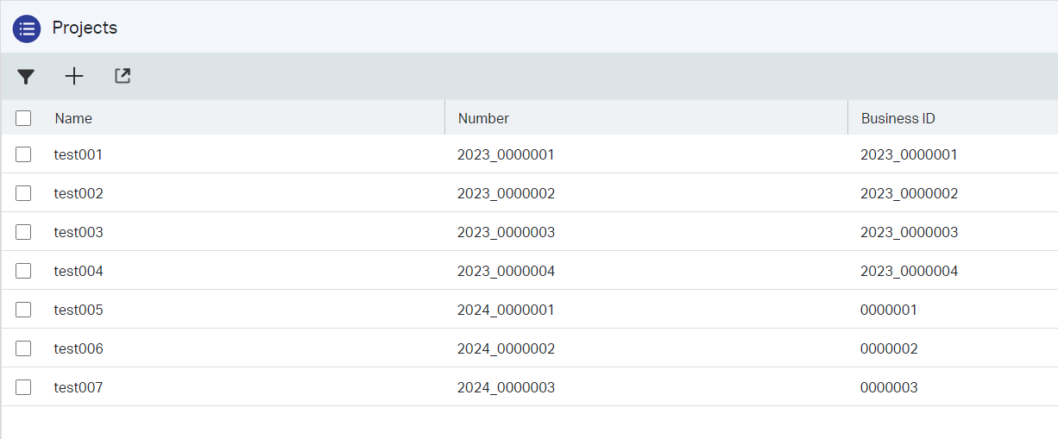Click the test005 project name
Viewport: 1058px width, 439px height.
click(x=79, y=310)
